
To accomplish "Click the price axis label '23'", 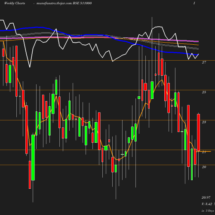I will (x=204, y=122).
